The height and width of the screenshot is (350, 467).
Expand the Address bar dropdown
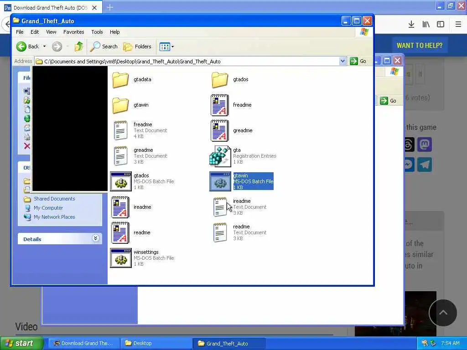[342, 62]
